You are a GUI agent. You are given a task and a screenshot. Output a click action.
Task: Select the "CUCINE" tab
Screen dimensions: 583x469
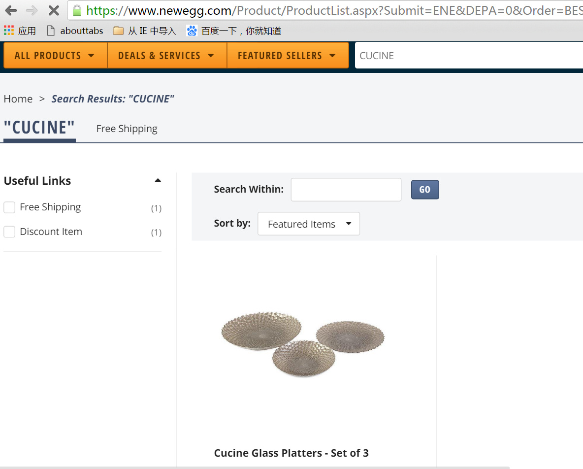pos(39,128)
